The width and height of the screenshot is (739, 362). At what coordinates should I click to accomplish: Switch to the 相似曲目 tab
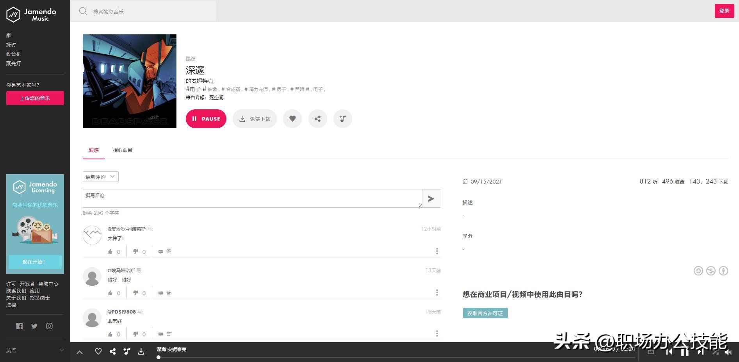122,150
